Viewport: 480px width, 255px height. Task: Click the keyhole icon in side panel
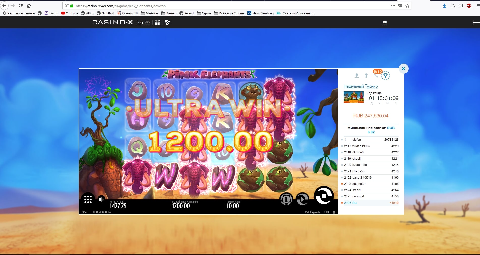click(366, 75)
